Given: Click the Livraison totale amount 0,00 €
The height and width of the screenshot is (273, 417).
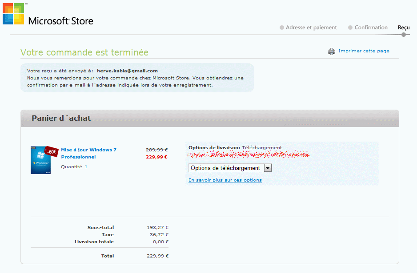Looking at the screenshot, I should [160, 242].
